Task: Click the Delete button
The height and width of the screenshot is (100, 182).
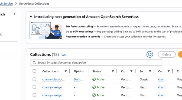Action: tap(167, 54)
